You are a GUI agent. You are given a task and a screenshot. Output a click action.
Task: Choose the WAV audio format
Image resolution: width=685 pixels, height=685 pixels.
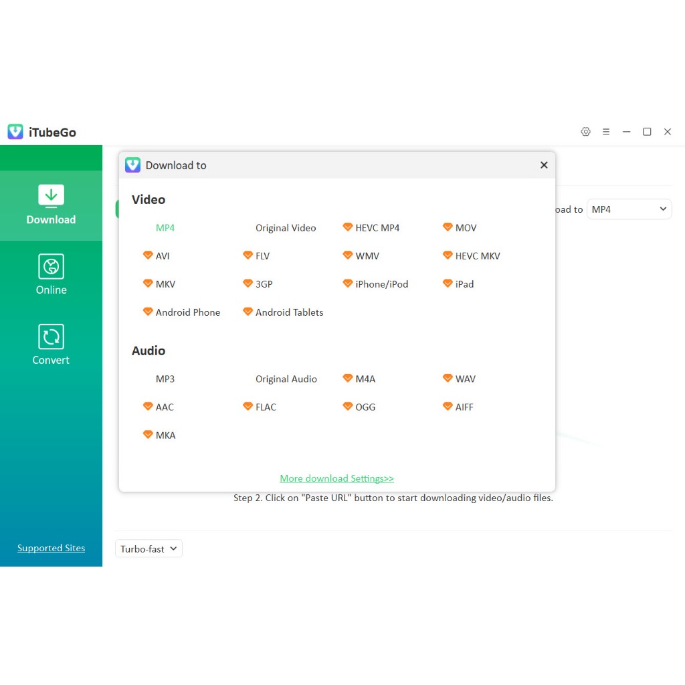pyautogui.click(x=465, y=379)
